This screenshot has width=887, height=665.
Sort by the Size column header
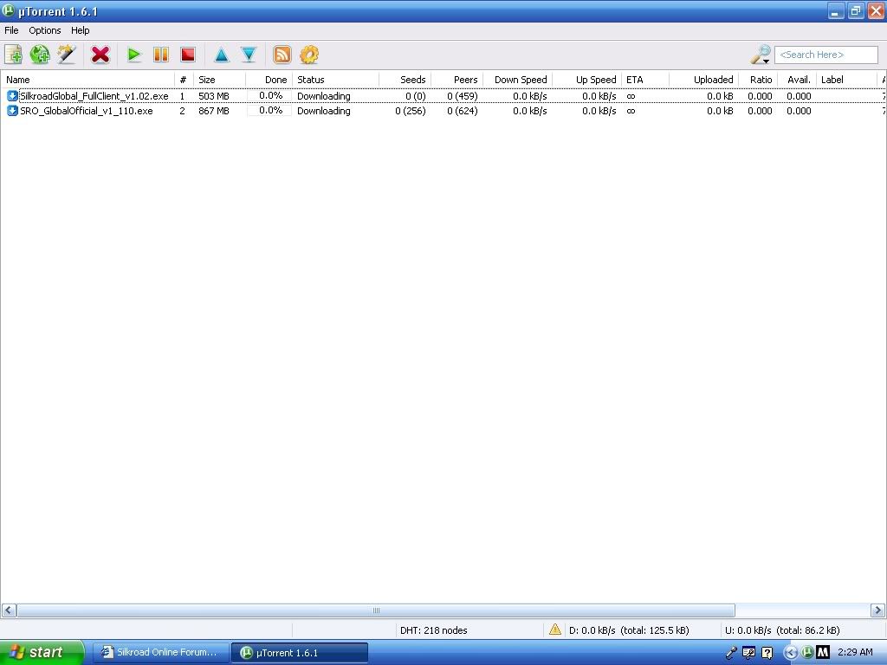[219, 80]
